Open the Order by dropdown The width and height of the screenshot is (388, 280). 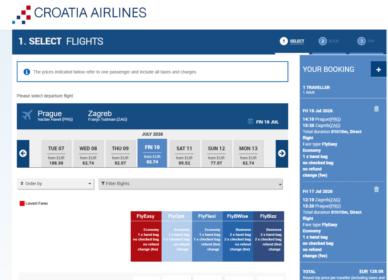coord(55,184)
